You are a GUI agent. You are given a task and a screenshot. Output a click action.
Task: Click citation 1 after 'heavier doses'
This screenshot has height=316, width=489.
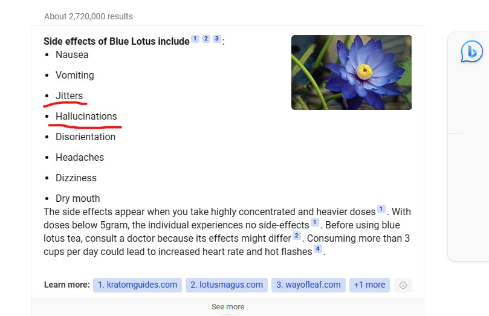point(381,209)
